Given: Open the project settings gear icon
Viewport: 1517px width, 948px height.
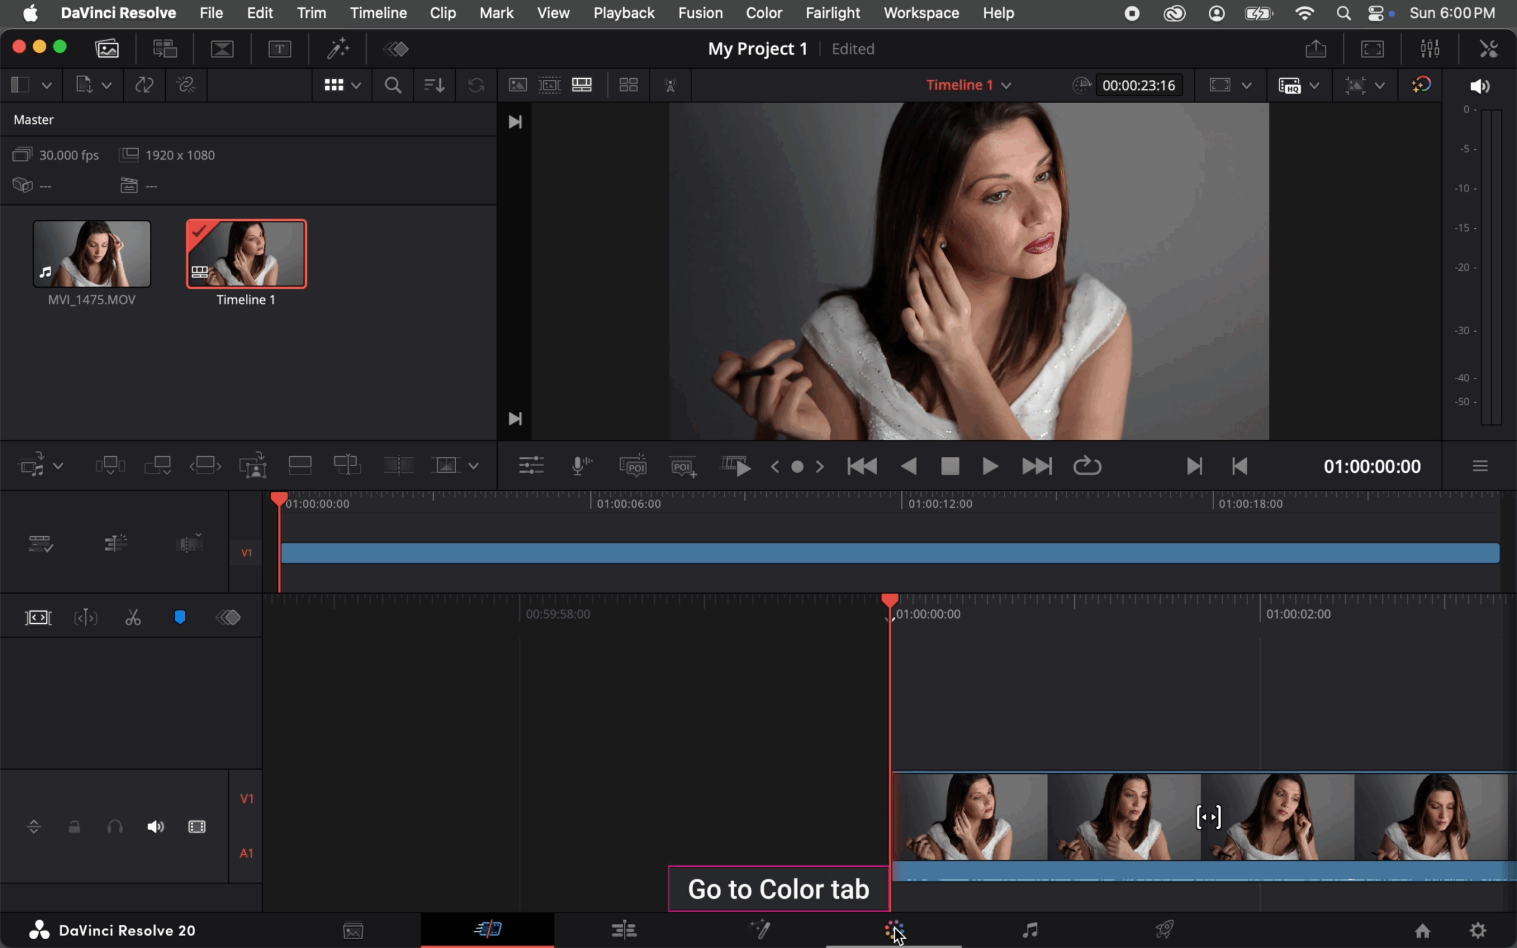Looking at the screenshot, I should 1478,930.
